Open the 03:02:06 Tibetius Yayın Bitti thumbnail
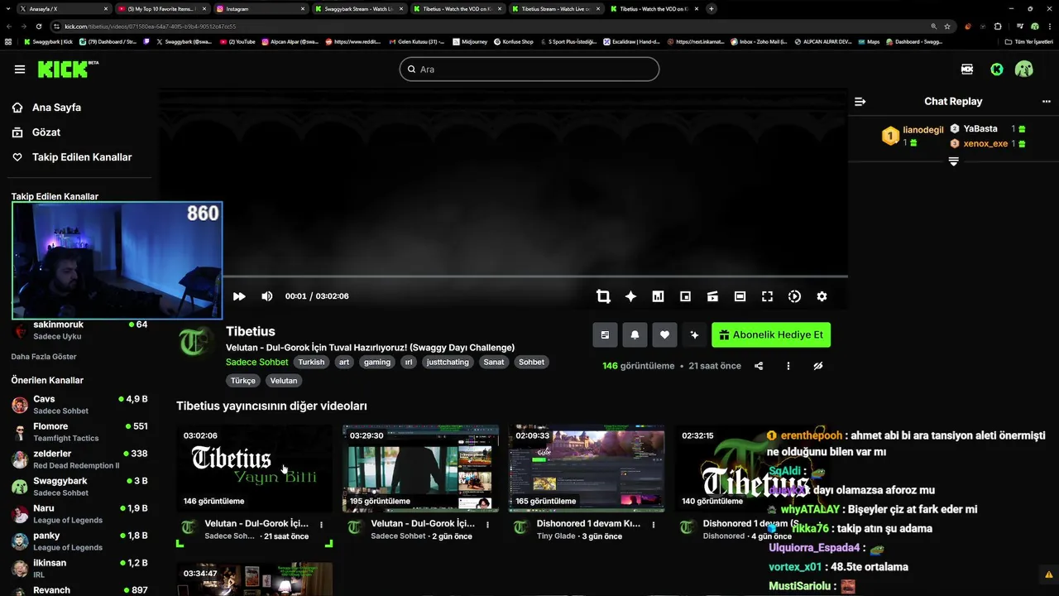The height and width of the screenshot is (596, 1059). tap(254, 468)
